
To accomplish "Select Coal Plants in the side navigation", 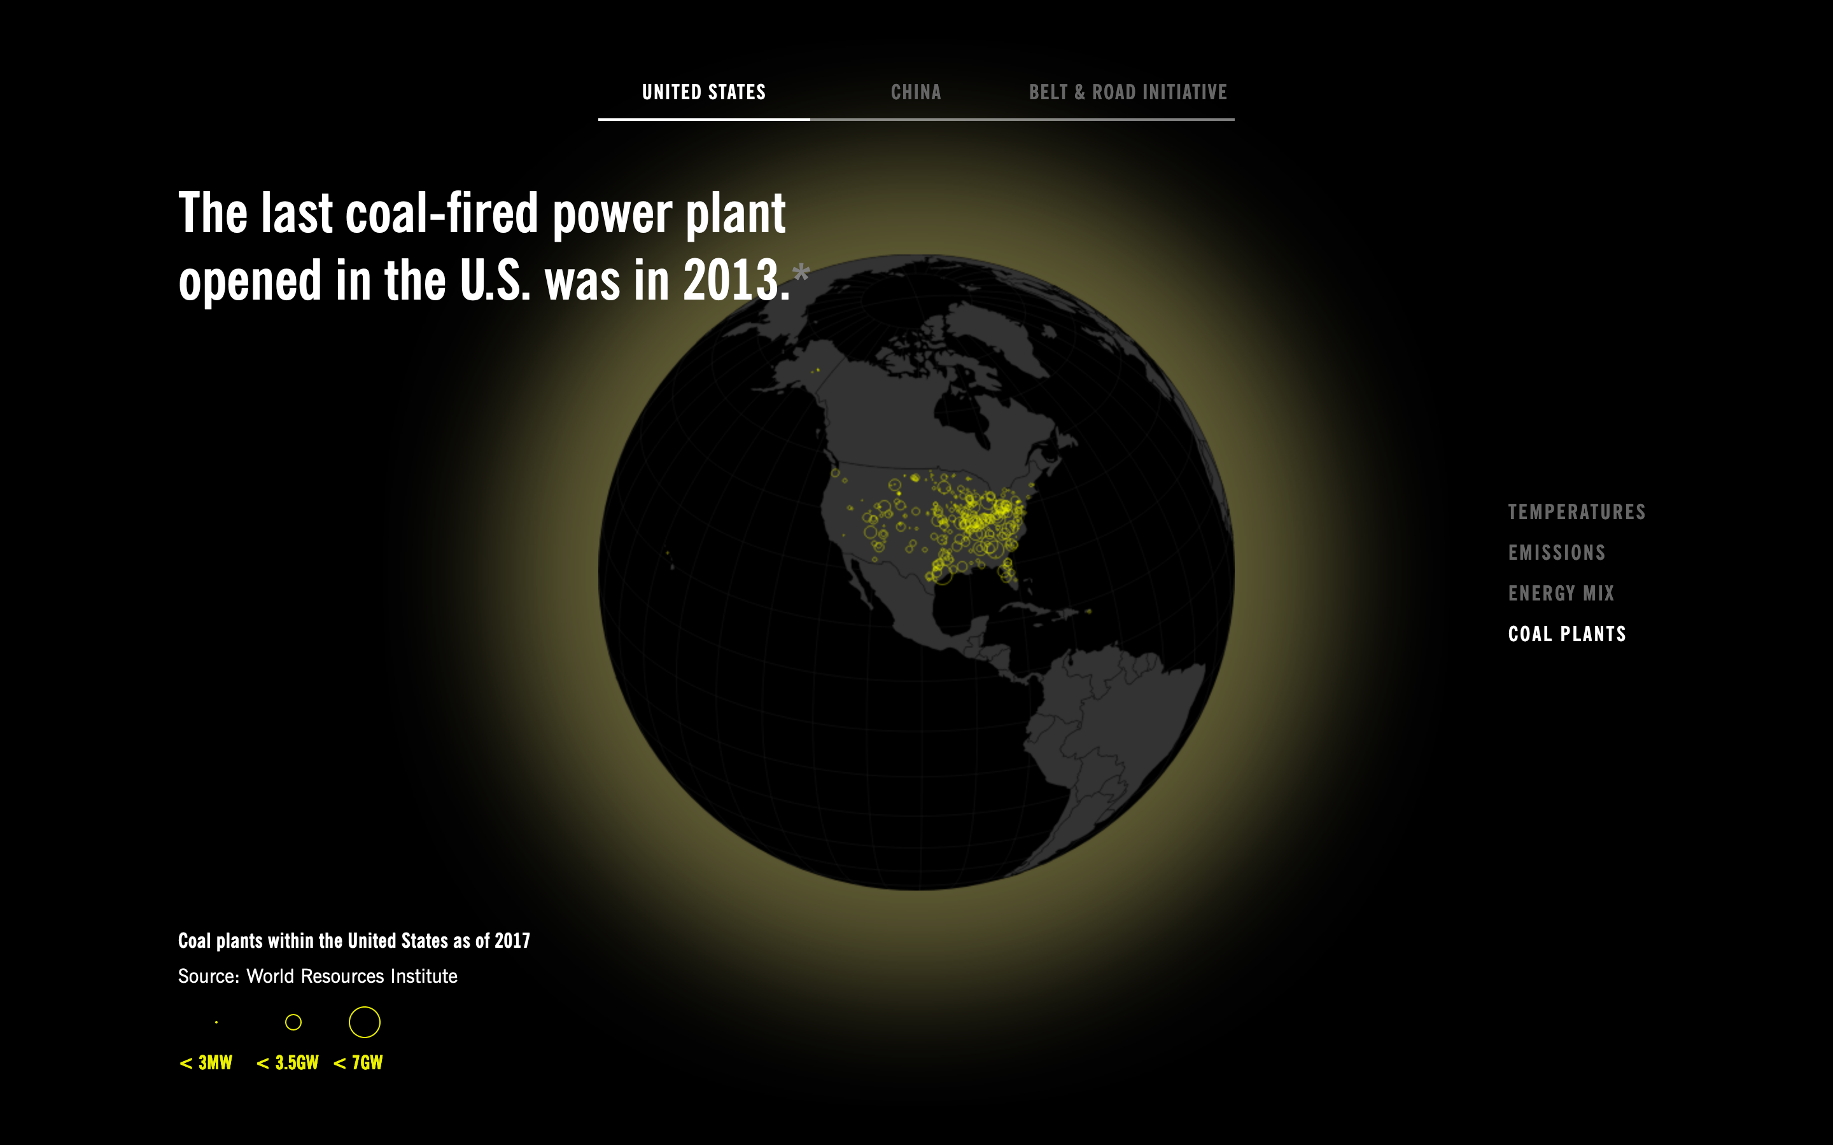I will click(x=1566, y=634).
